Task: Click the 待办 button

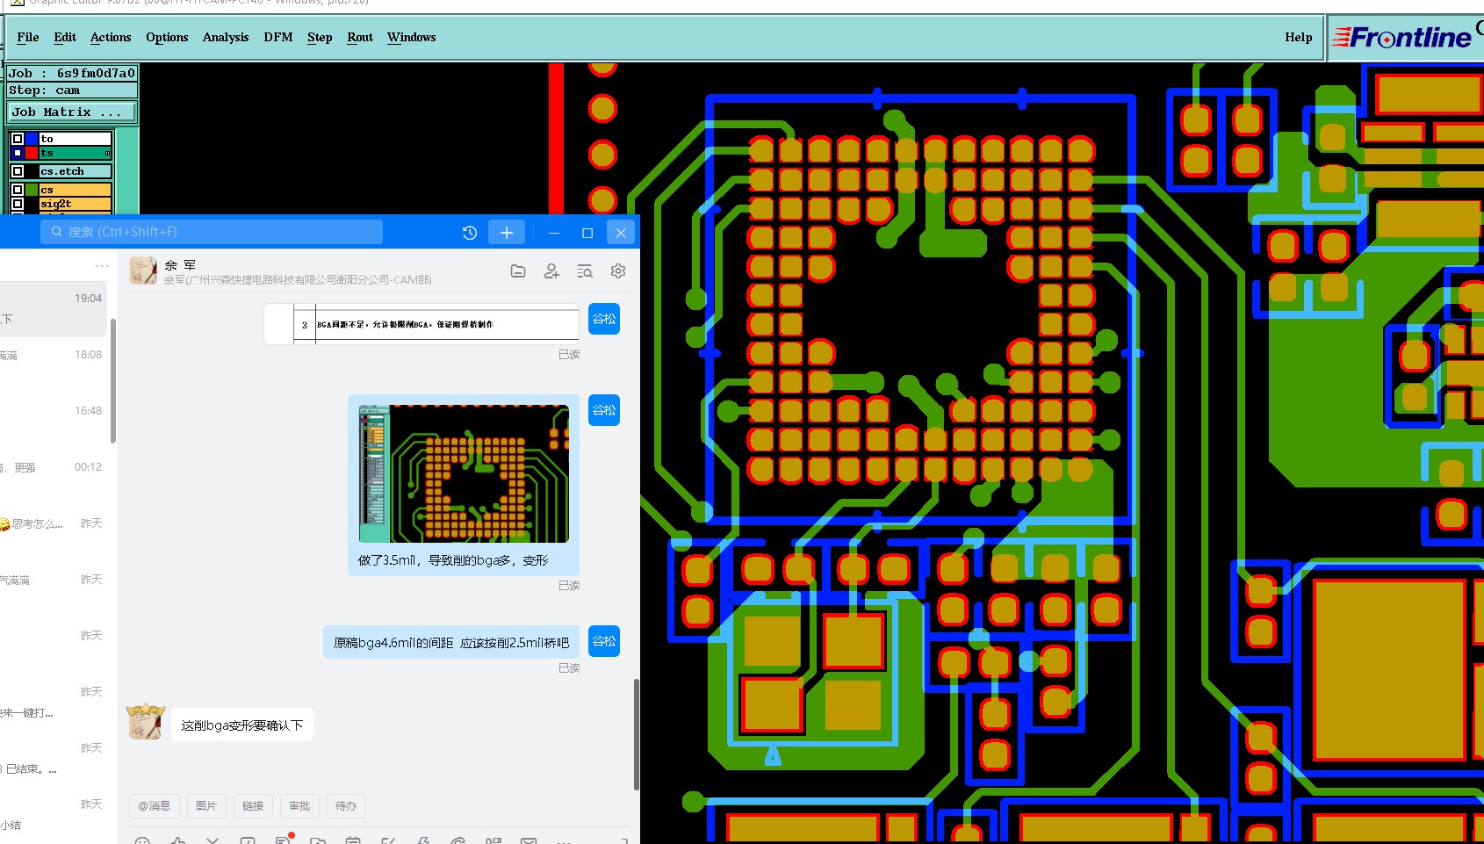Action: (x=346, y=805)
